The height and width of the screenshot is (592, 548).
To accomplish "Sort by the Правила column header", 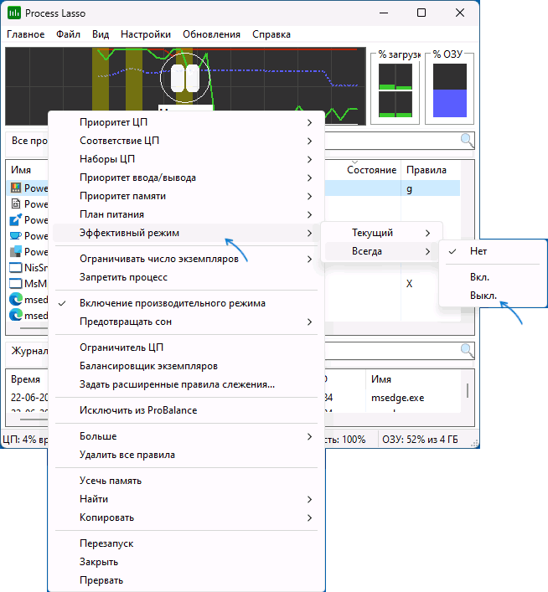I will [x=427, y=170].
